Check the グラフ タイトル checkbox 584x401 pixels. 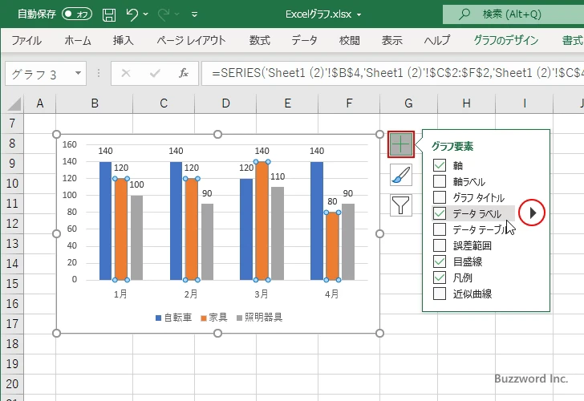pyautogui.click(x=440, y=197)
